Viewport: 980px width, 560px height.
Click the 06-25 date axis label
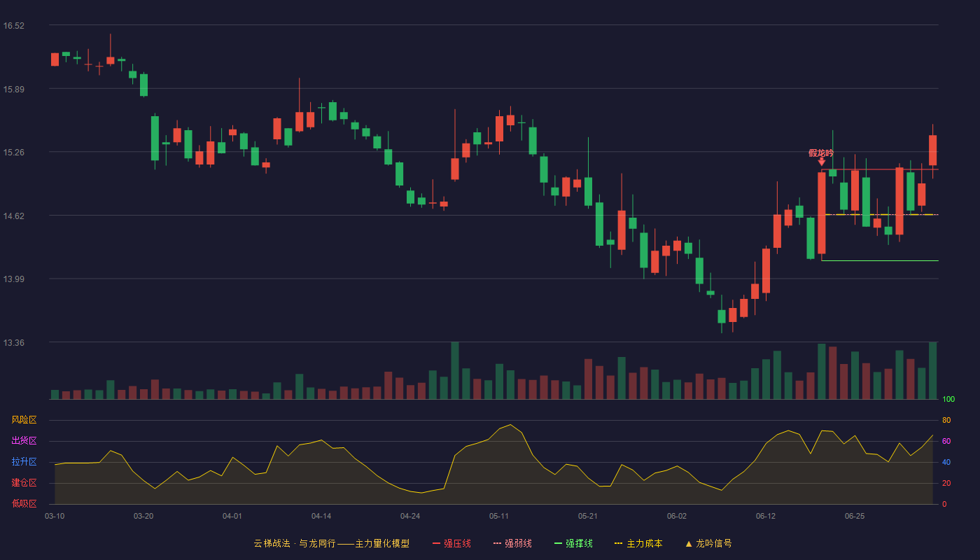(x=855, y=516)
